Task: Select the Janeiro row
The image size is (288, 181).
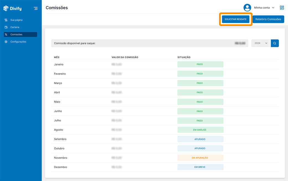Action: point(59,64)
